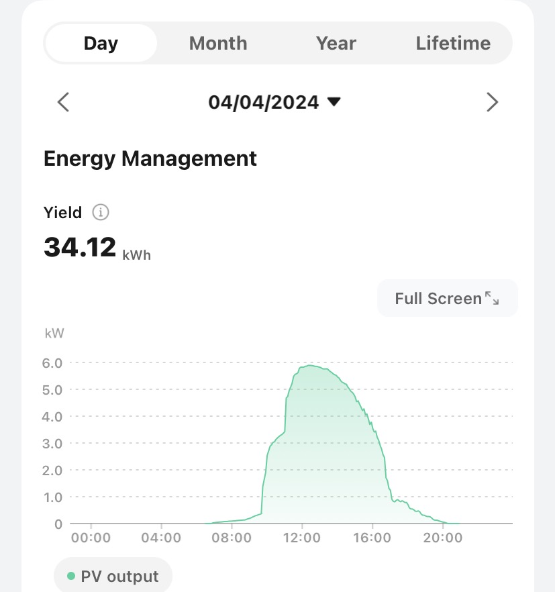
Task: Select the Year tab
Action: [x=336, y=44]
